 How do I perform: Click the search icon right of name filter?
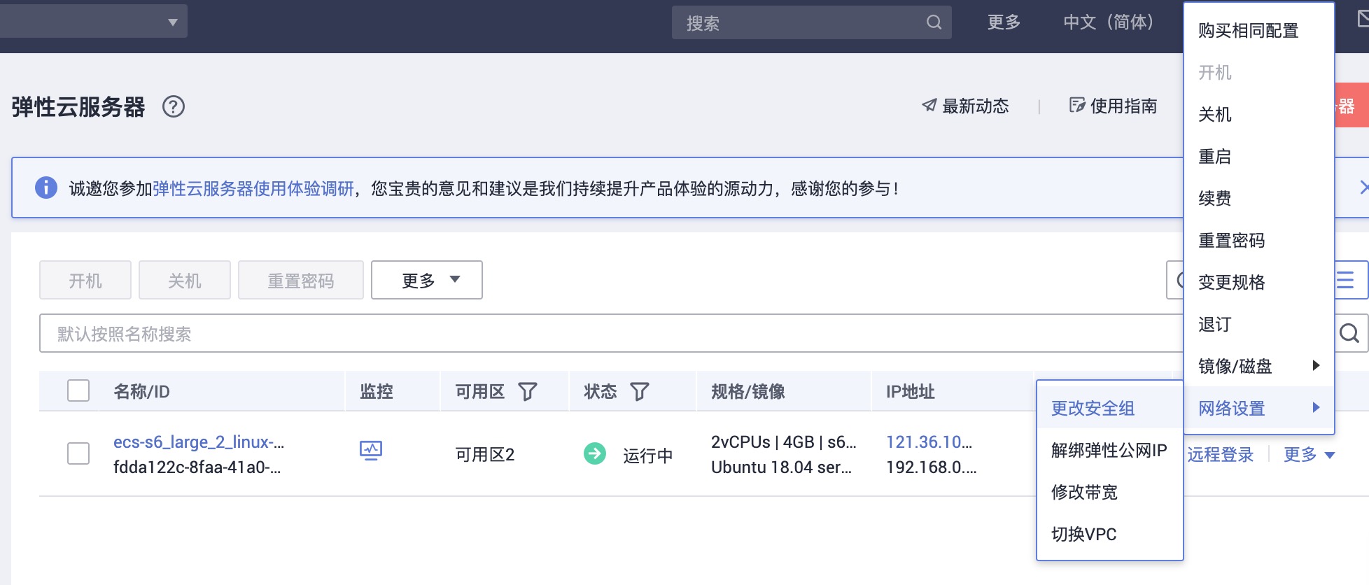pos(1349,334)
